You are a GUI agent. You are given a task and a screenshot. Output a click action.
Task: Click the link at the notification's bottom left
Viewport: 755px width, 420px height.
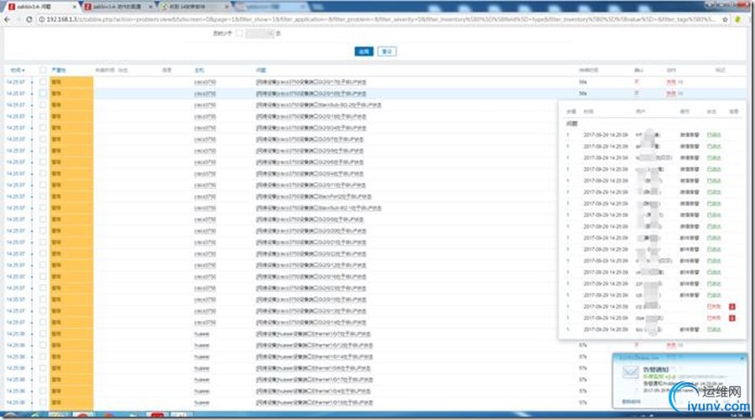pyautogui.click(x=631, y=402)
